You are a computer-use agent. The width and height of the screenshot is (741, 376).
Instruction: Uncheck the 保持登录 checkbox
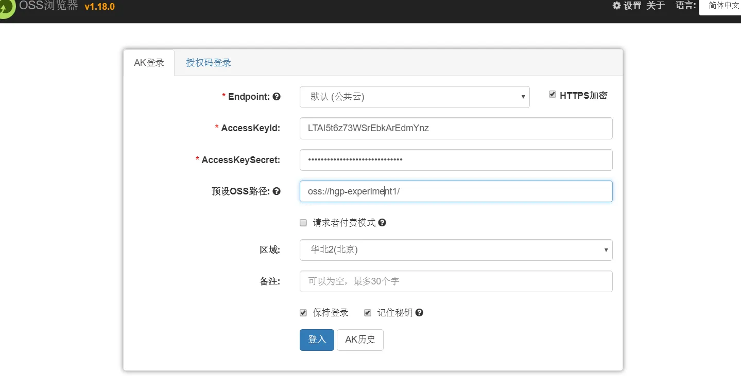pos(303,313)
